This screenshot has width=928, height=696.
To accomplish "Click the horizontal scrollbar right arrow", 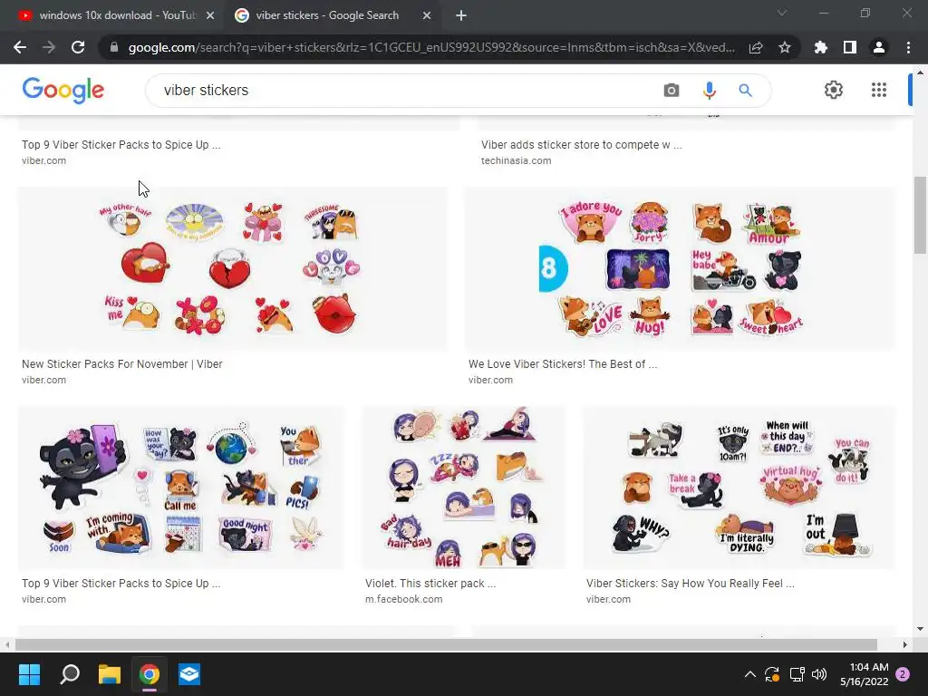I will [904, 644].
